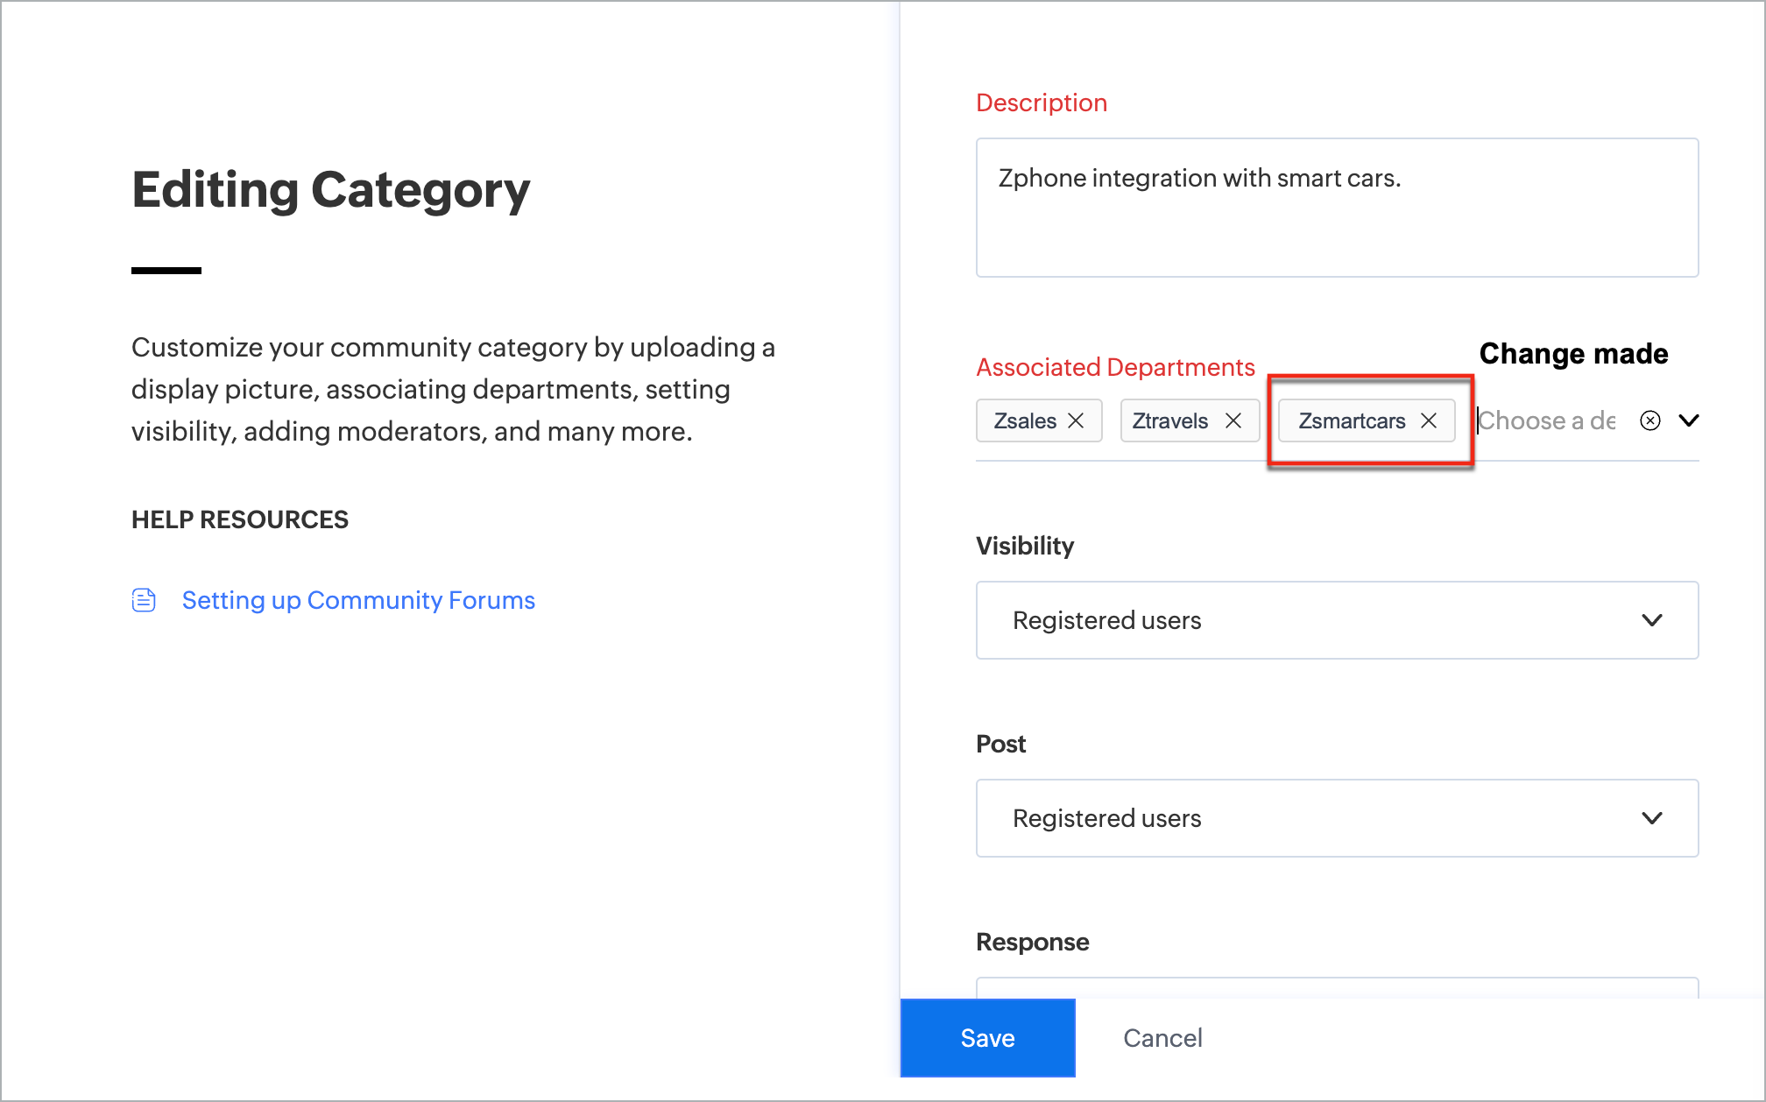The image size is (1766, 1102).
Task: Cancel editing the category
Action: [1162, 1038]
